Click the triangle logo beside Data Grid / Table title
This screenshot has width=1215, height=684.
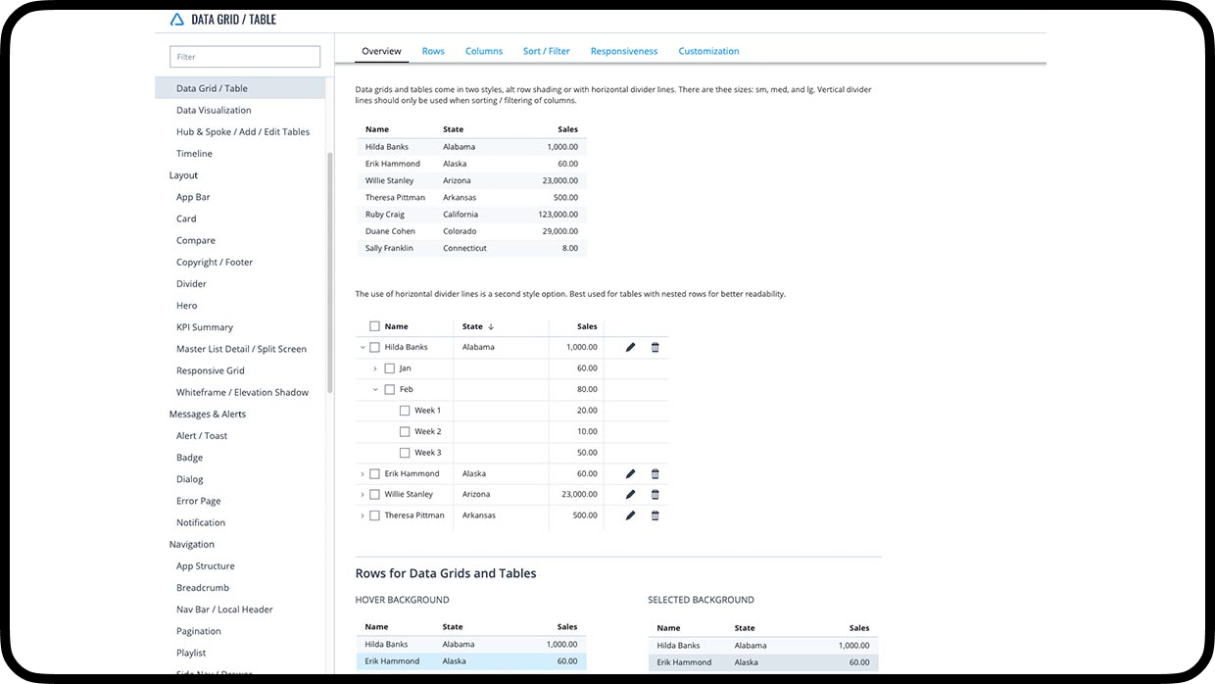point(176,19)
